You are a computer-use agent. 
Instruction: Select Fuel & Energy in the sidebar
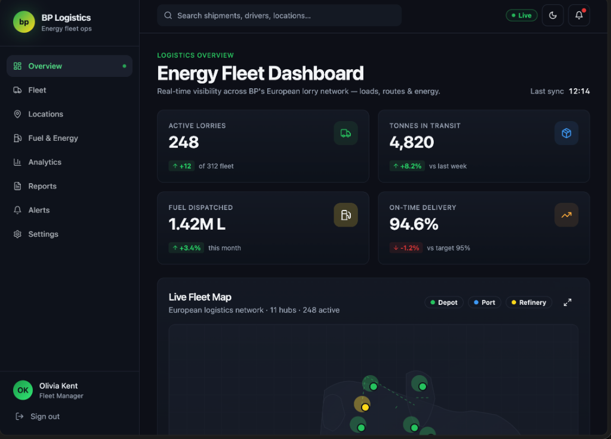(x=69, y=138)
